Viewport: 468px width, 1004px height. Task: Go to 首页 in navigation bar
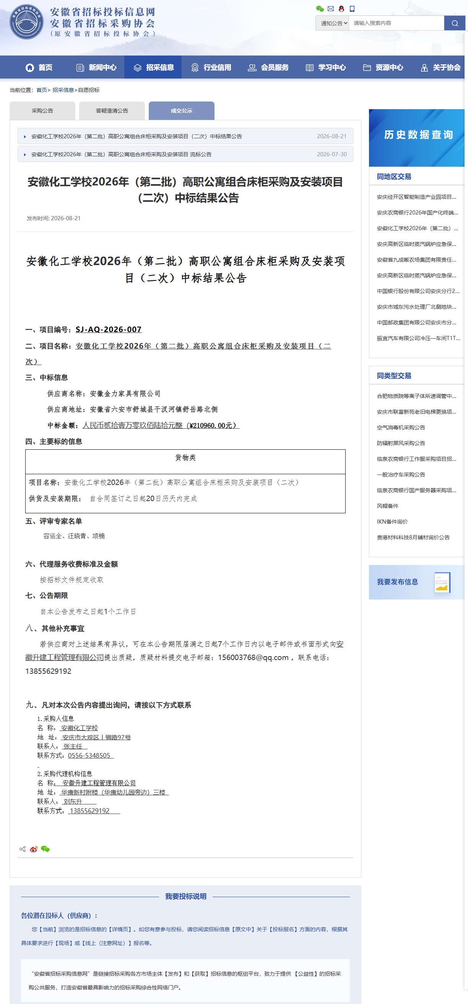[39, 67]
